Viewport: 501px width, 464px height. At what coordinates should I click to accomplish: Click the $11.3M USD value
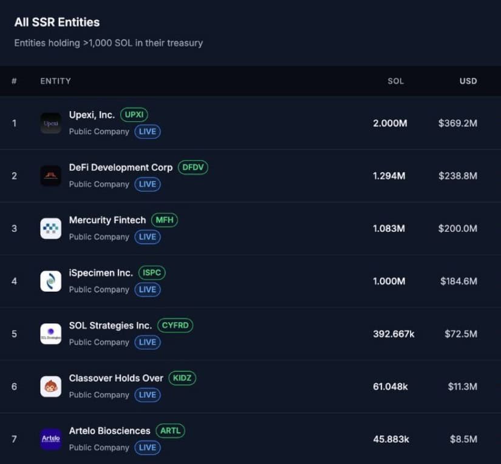(x=463, y=386)
